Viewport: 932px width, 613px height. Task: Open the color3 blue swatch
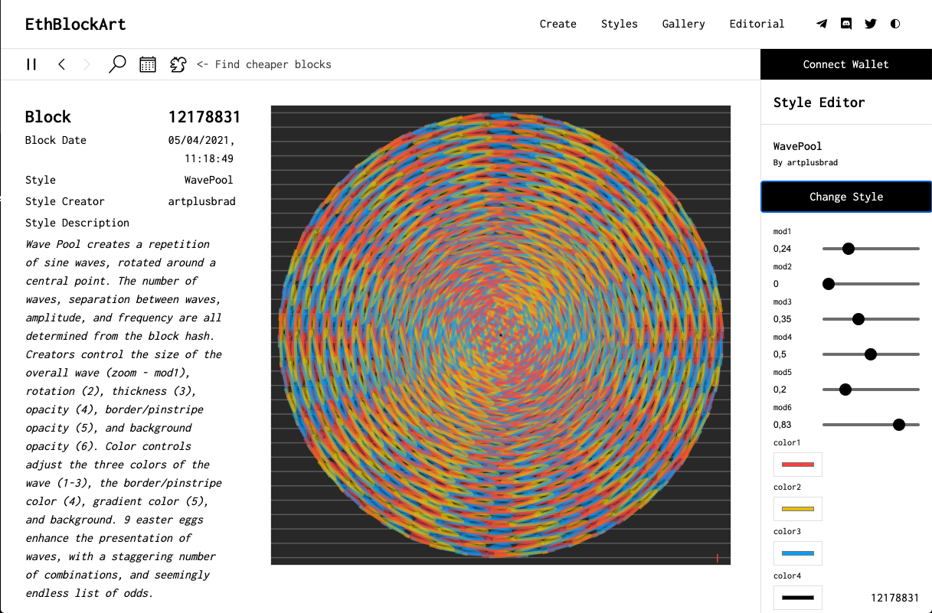pyautogui.click(x=798, y=553)
